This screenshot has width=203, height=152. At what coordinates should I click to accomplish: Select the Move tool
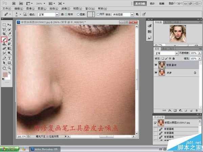tap(9, 25)
